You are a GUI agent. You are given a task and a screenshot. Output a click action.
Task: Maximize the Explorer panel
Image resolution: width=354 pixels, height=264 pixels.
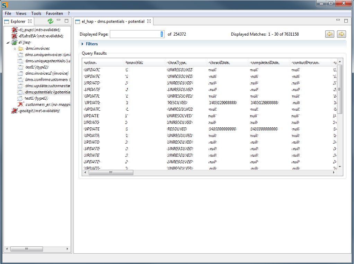pos(67,21)
